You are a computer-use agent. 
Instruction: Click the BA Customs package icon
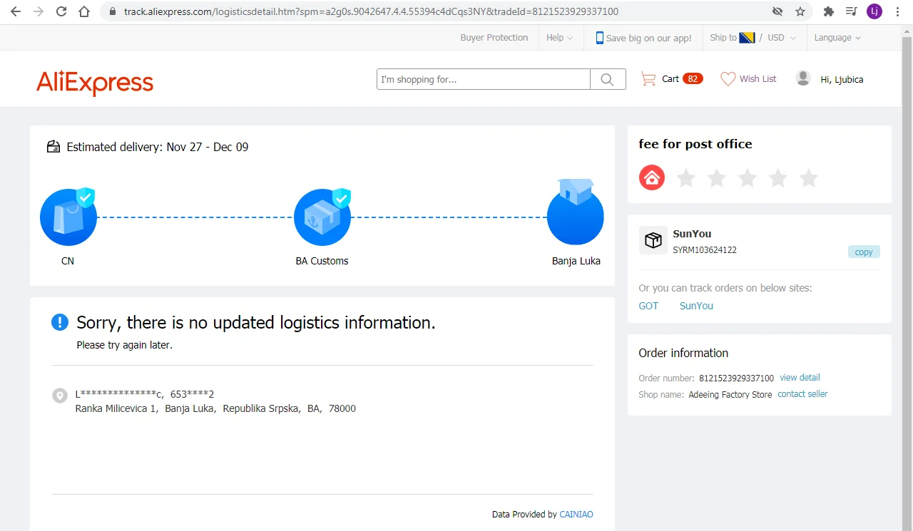[322, 216]
